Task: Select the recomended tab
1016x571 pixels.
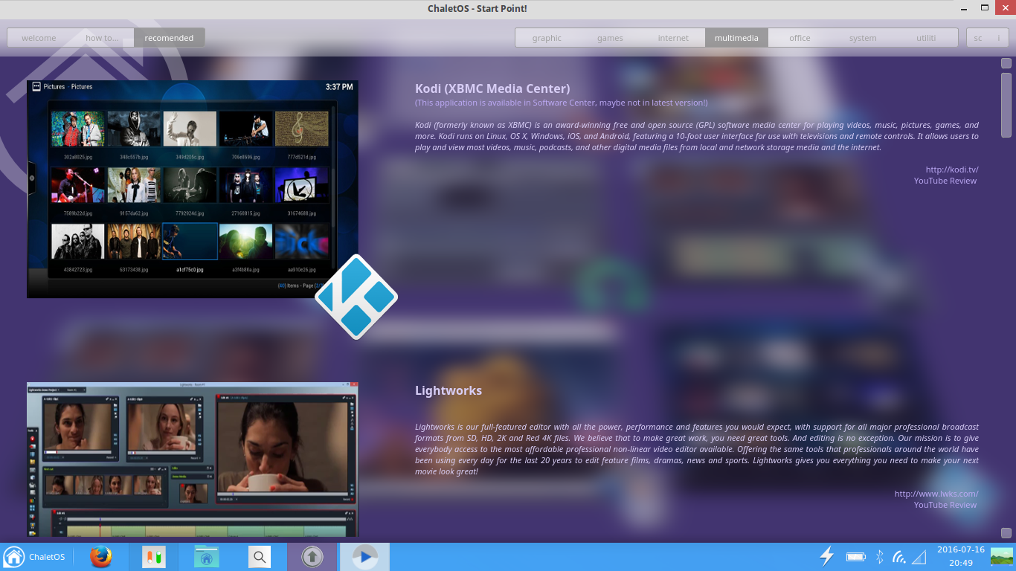Action: pyautogui.click(x=169, y=38)
